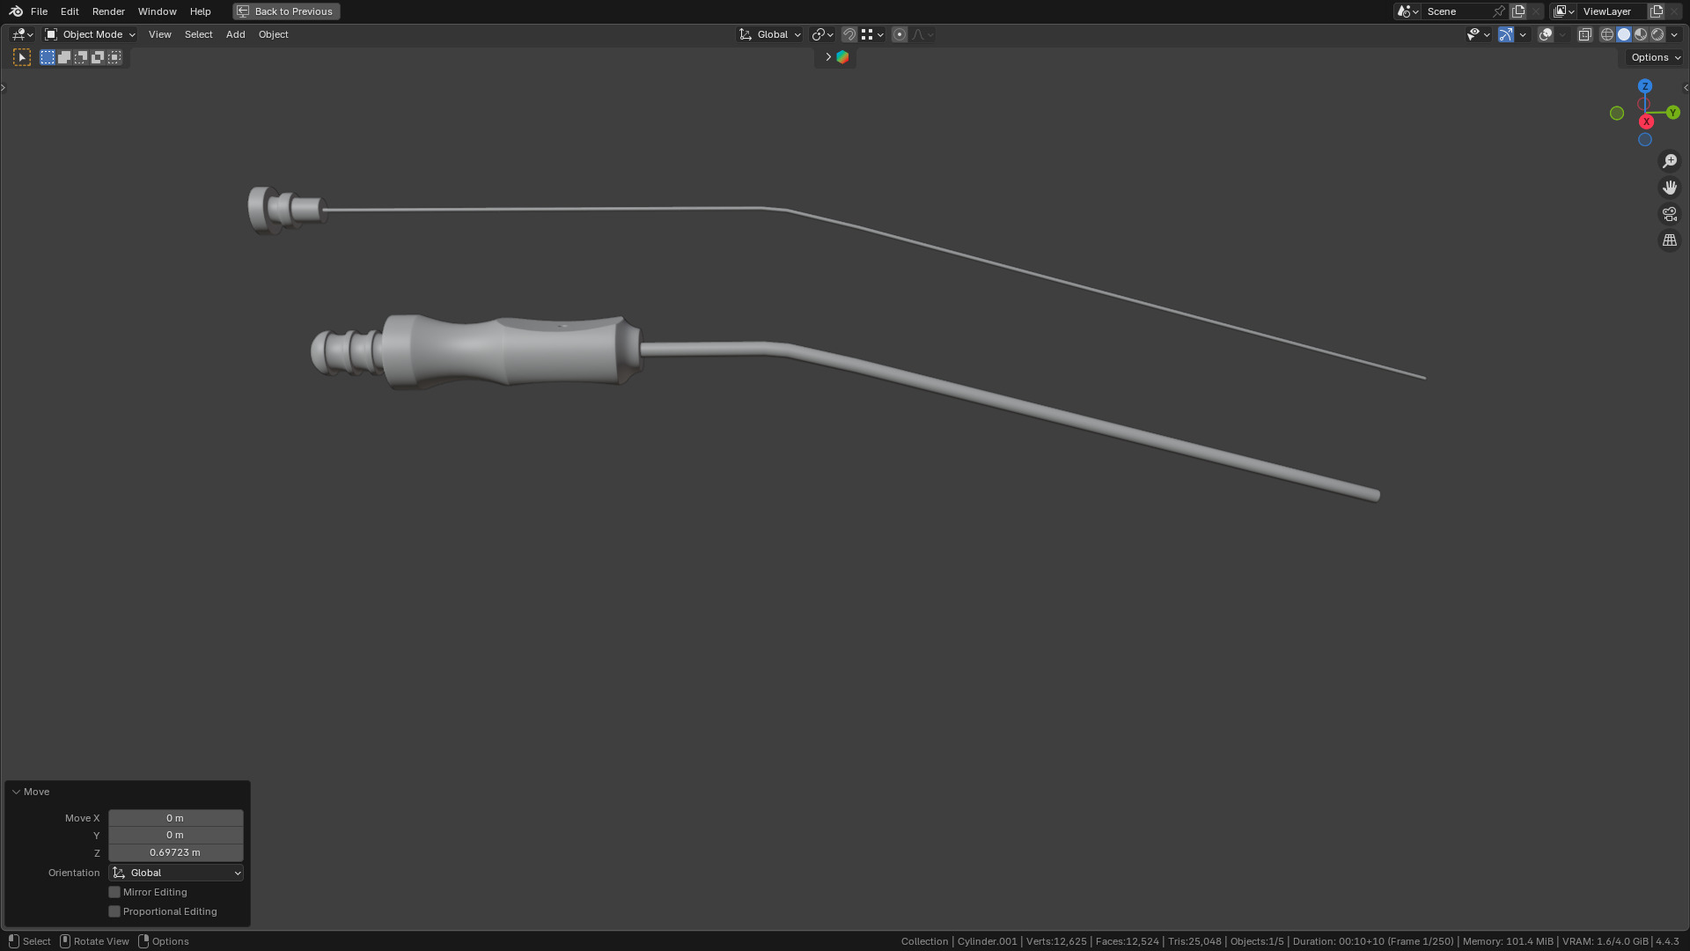
Task: Open the editor type selector
Action: [x=22, y=34]
